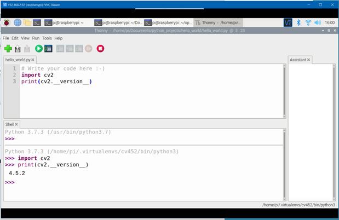Click the Open file icon in the toolbar
The height and width of the screenshot is (220, 339).
(x=18, y=49)
